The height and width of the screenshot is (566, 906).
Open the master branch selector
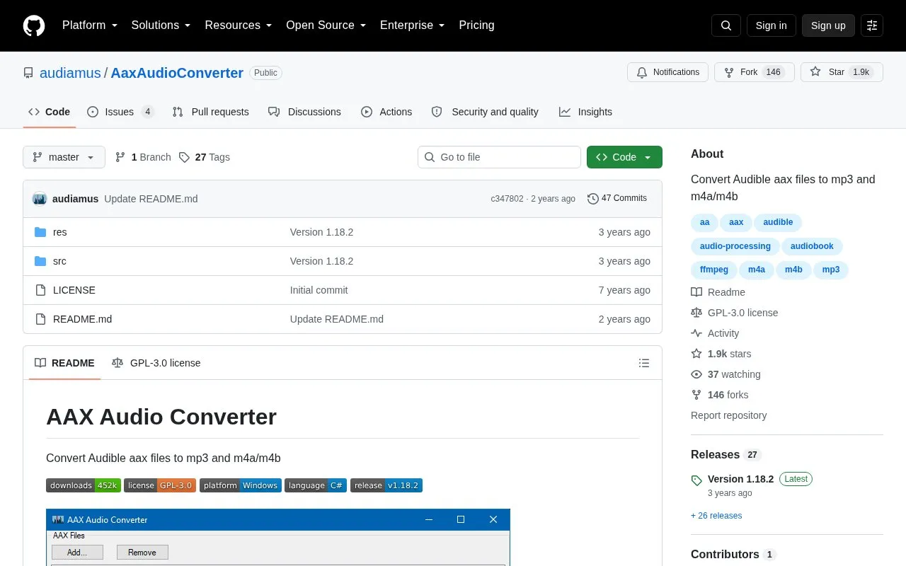[64, 157]
